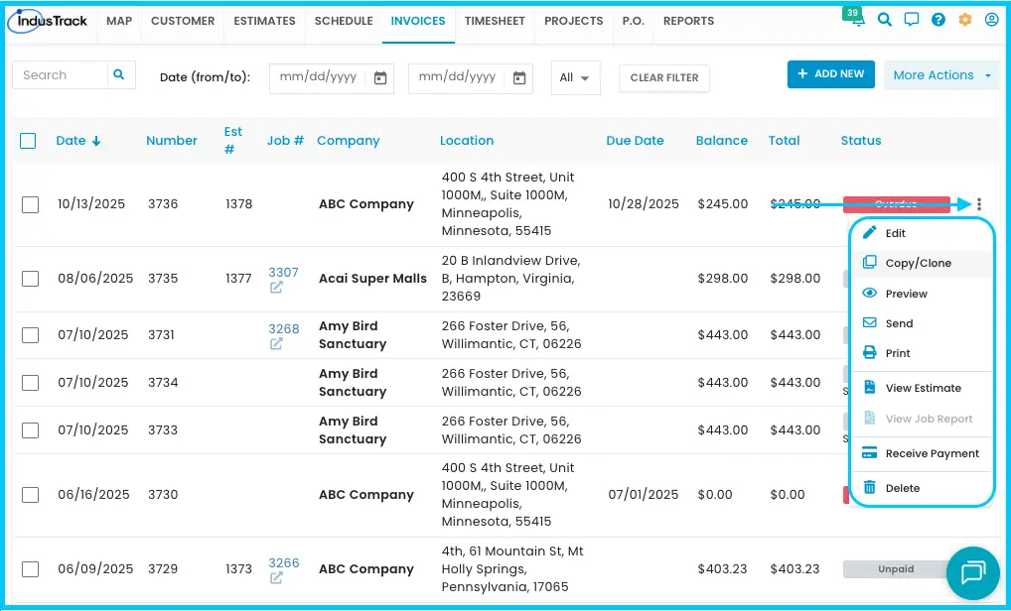Viewport: 1011px width, 611px height.
Task: Open the PROJECTS tab
Action: pyautogui.click(x=573, y=21)
